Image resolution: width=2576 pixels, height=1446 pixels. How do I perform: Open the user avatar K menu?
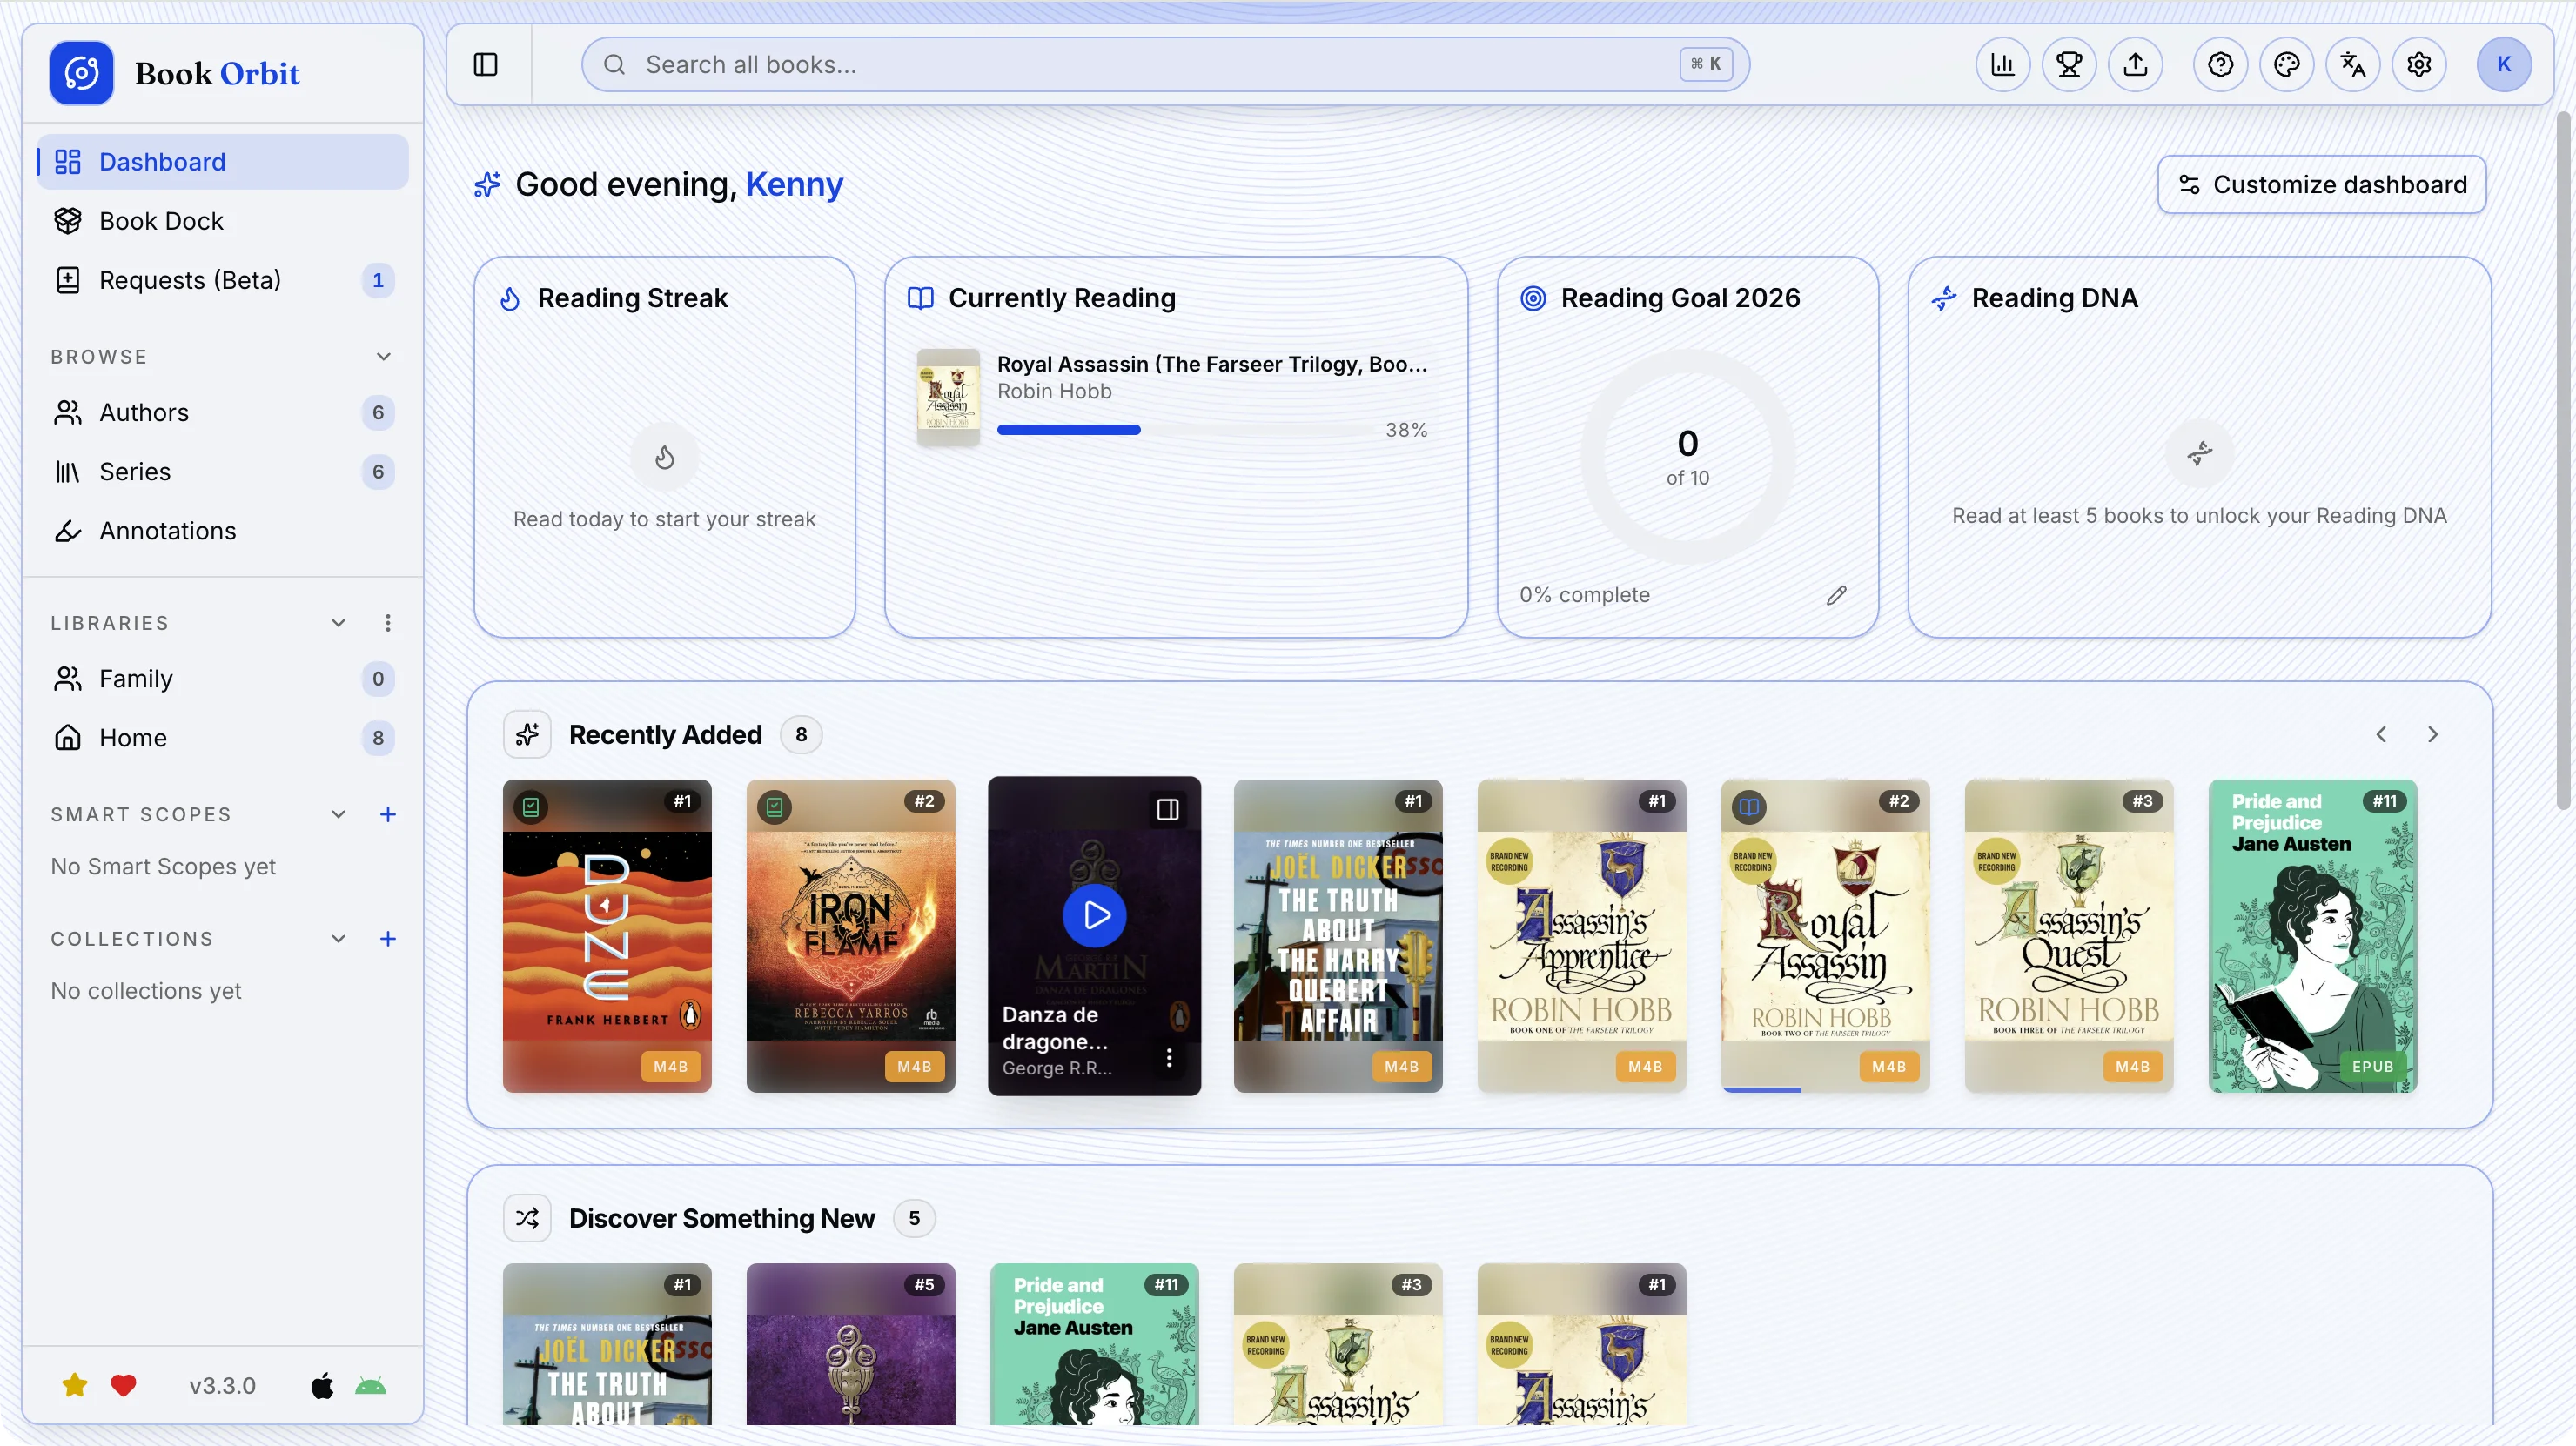[x=2503, y=65]
